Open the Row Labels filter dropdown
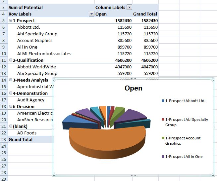217x181 pixels. (x=91, y=14)
